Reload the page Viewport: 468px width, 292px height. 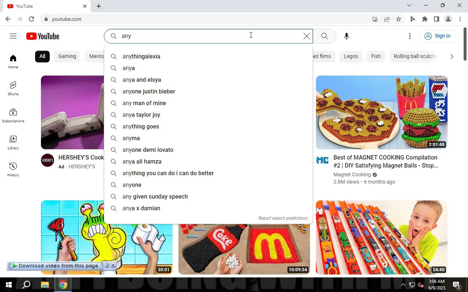pyautogui.click(x=31, y=19)
